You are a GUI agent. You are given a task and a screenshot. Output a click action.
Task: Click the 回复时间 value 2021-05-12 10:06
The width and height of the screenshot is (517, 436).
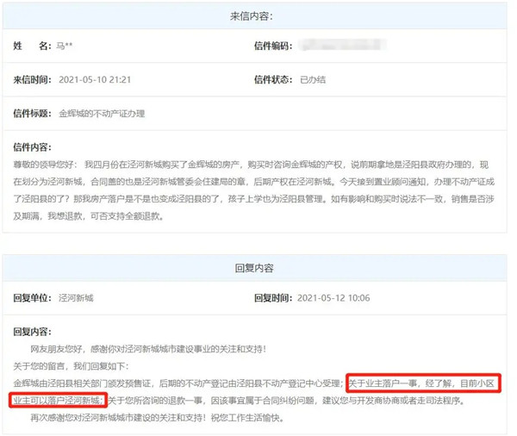(x=333, y=298)
